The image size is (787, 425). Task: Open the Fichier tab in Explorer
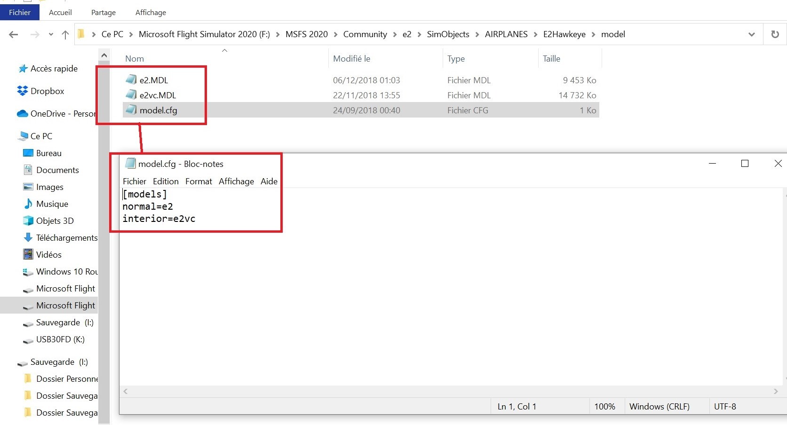20,12
